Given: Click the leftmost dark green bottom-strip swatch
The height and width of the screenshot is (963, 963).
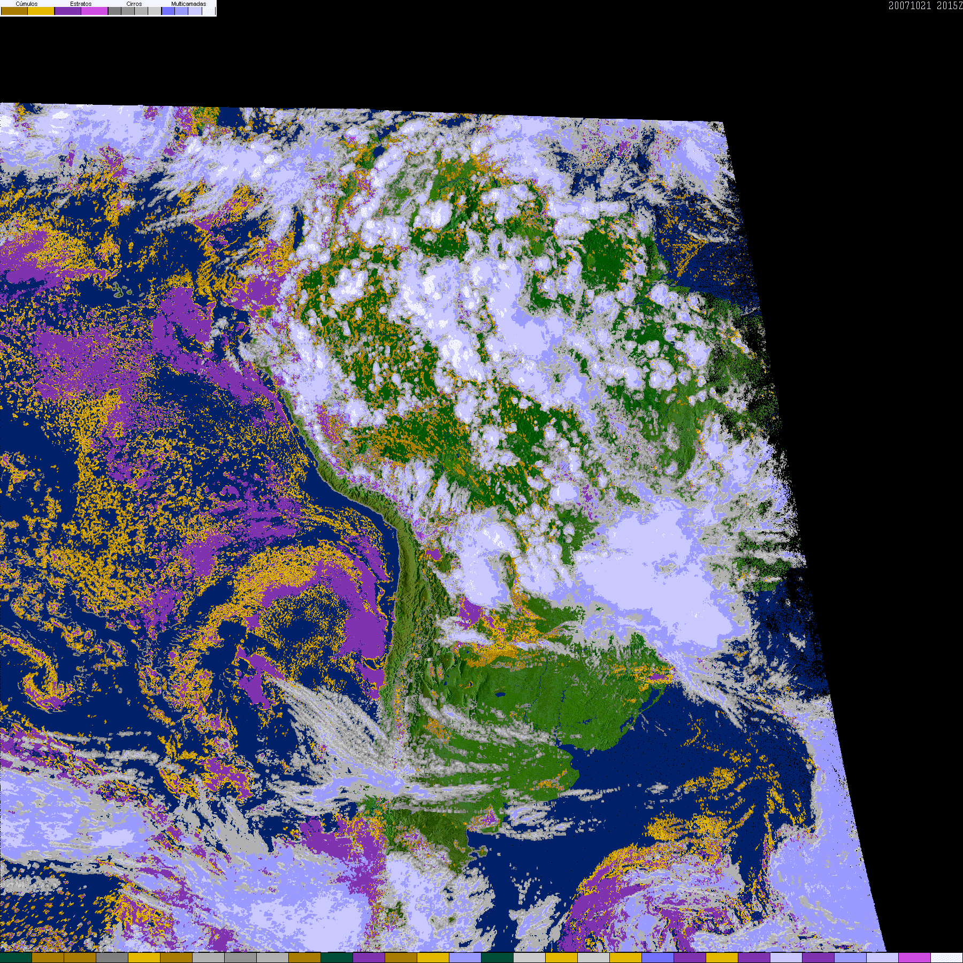Looking at the screenshot, I should pos(16,958).
